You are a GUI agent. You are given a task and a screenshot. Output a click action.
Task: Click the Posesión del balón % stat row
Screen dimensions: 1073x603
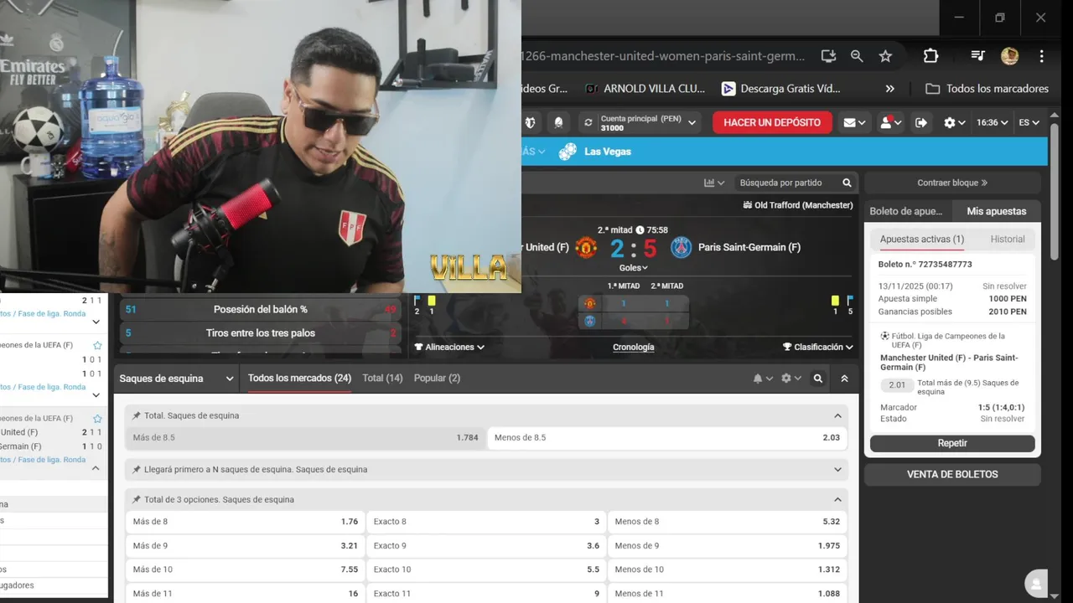pos(261,309)
